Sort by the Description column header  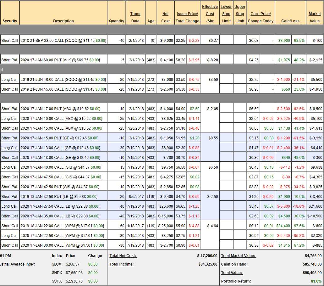coord(63,21)
